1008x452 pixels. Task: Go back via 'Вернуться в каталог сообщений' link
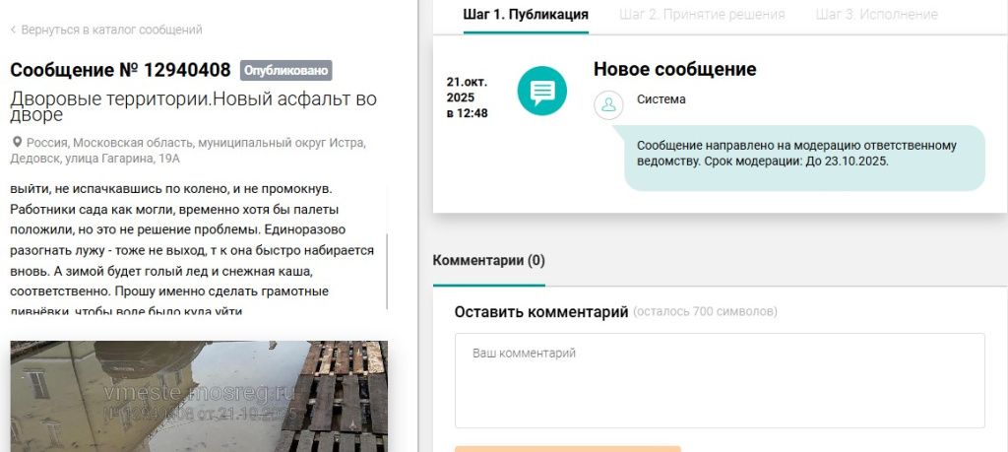111,30
